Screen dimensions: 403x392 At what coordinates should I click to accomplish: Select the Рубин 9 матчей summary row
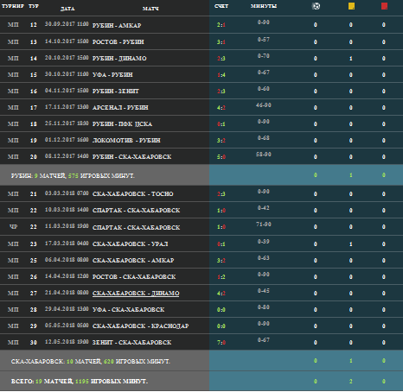tap(201, 175)
